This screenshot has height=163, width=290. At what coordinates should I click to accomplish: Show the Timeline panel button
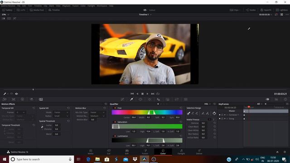[x=54, y=10]
